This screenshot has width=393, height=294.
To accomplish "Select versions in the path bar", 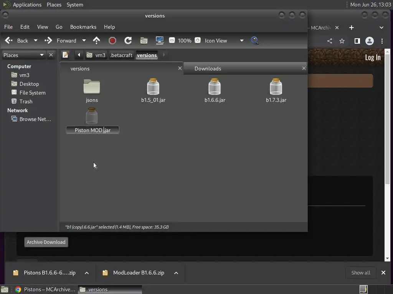I will coord(147,55).
